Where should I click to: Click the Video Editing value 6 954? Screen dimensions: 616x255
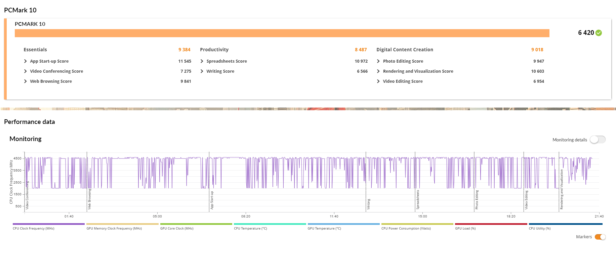tap(539, 81)
